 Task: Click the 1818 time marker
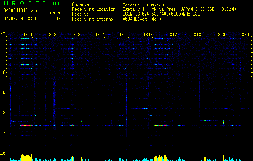[196, 35]
